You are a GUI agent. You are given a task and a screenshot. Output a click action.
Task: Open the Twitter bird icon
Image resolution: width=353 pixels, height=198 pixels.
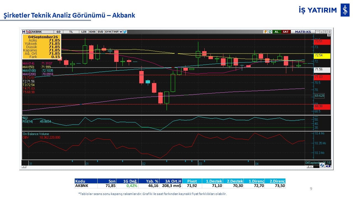tap(125, 32)
